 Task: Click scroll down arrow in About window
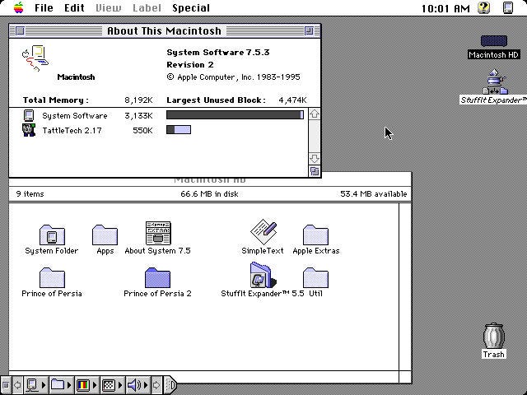(x=315, y=158)
